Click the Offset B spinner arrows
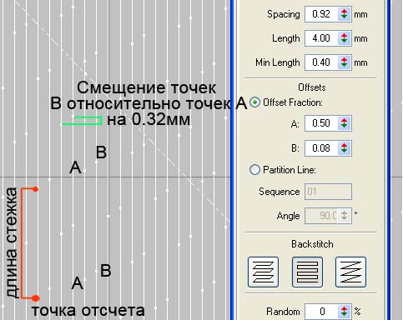Viewport: 403px width, 320px height. (345, 148)
